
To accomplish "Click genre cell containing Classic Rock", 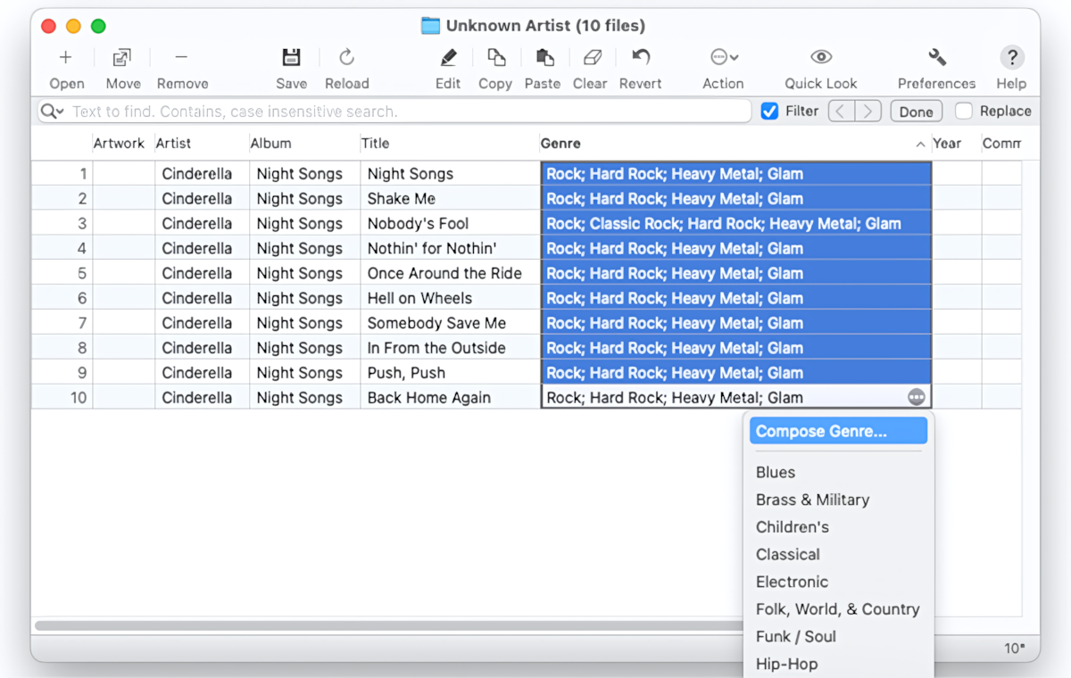I will click(736, 223).
